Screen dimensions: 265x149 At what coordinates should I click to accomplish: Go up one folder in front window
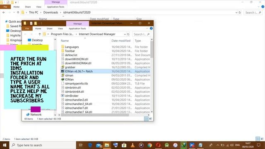[40, 34]
